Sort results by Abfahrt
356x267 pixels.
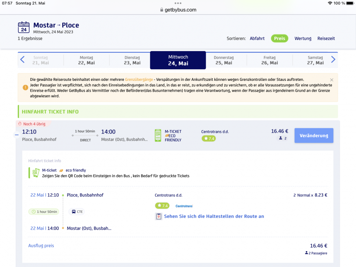257,38
